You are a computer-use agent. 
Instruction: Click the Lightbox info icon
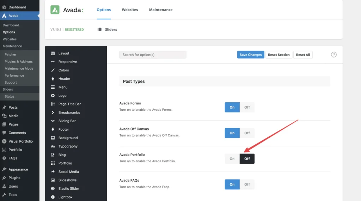pos(53,197)
